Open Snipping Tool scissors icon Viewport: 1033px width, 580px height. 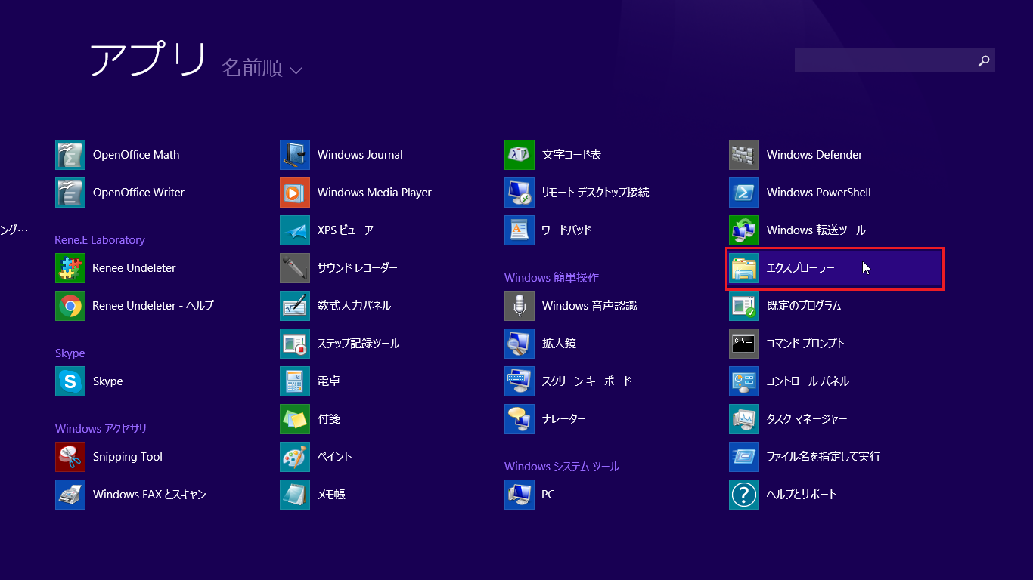70,457
